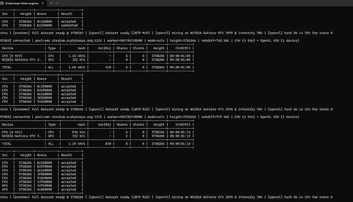This screenshot has height=202, width=353.
Task: Click the CPU shares count '6'
Action: [126, 132]
